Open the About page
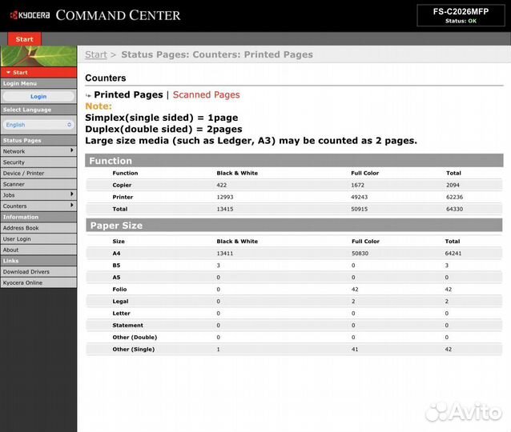Image resolution: width=511 pixels, height=432 pixels. 38,250
